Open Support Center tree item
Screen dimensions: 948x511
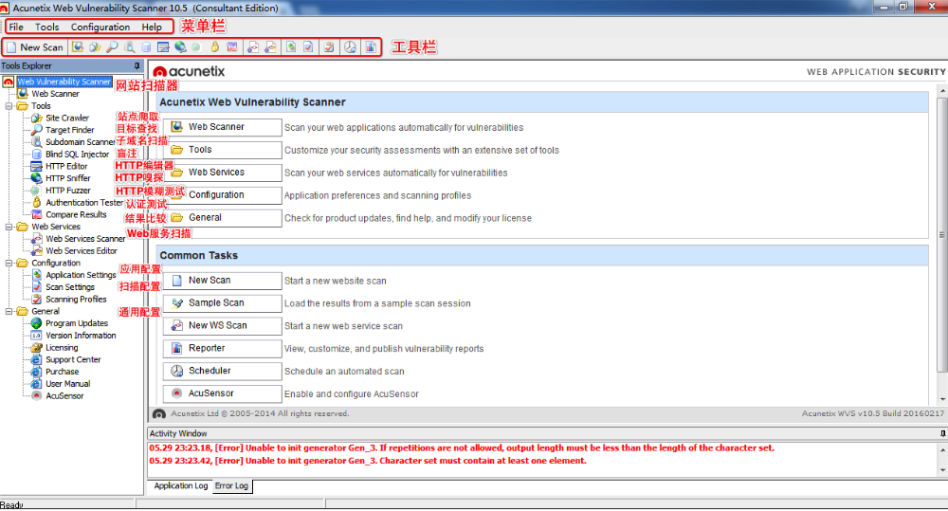tap(73, 360)
